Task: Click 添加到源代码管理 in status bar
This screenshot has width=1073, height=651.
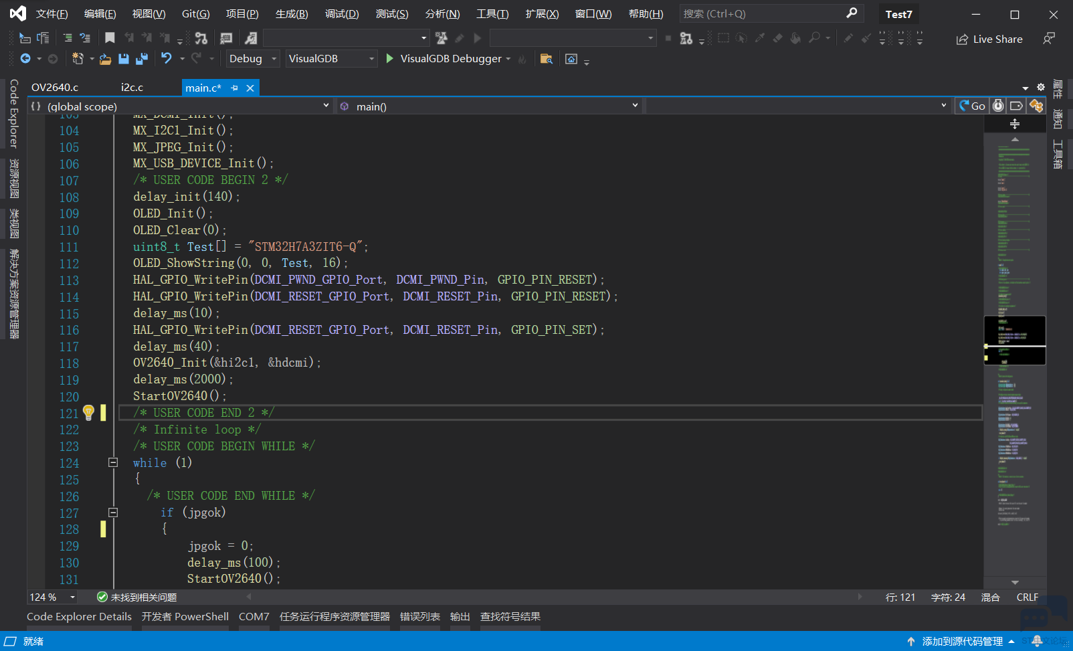Action: [961, 641]
